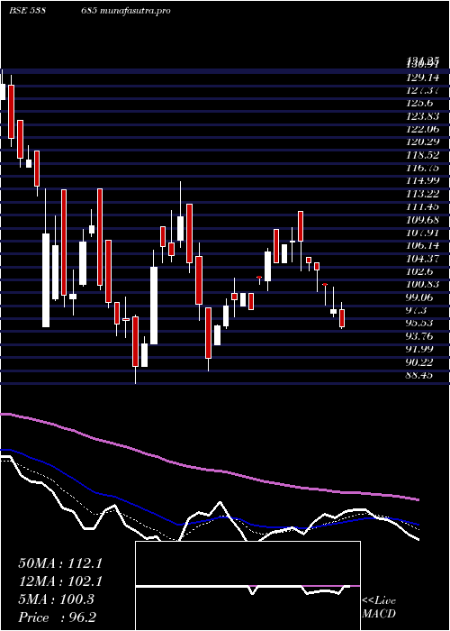Click the BSE 538 header text
The height and width of the screenshot is (631, 450).
26,11
